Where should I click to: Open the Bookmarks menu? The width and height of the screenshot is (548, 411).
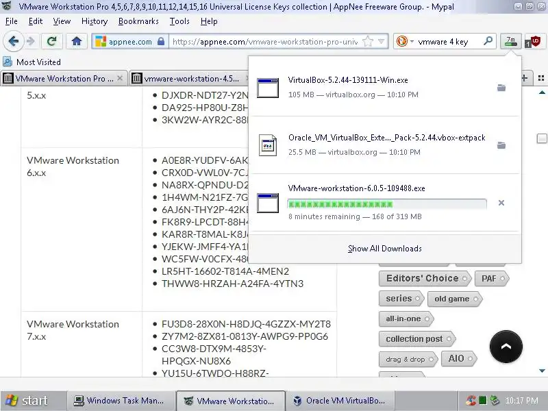click(x=138, y=21)
